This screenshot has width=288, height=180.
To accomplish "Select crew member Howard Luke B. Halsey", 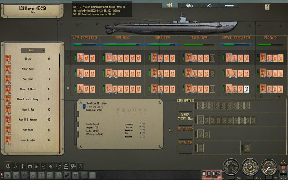I will 28,99.
